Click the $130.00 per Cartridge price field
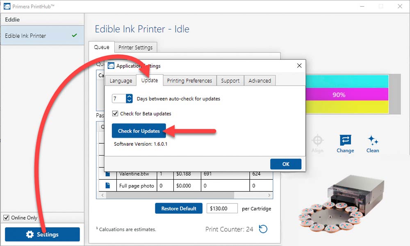Screen dimensions: 410x246 coord(222,208)
